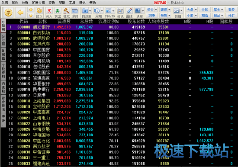Open the 理财 wealth management card icon
Viewport: 238px width, 167px height.
(75, 13)
